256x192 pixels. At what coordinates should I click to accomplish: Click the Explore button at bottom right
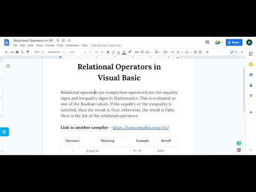(x=239, y=150)
